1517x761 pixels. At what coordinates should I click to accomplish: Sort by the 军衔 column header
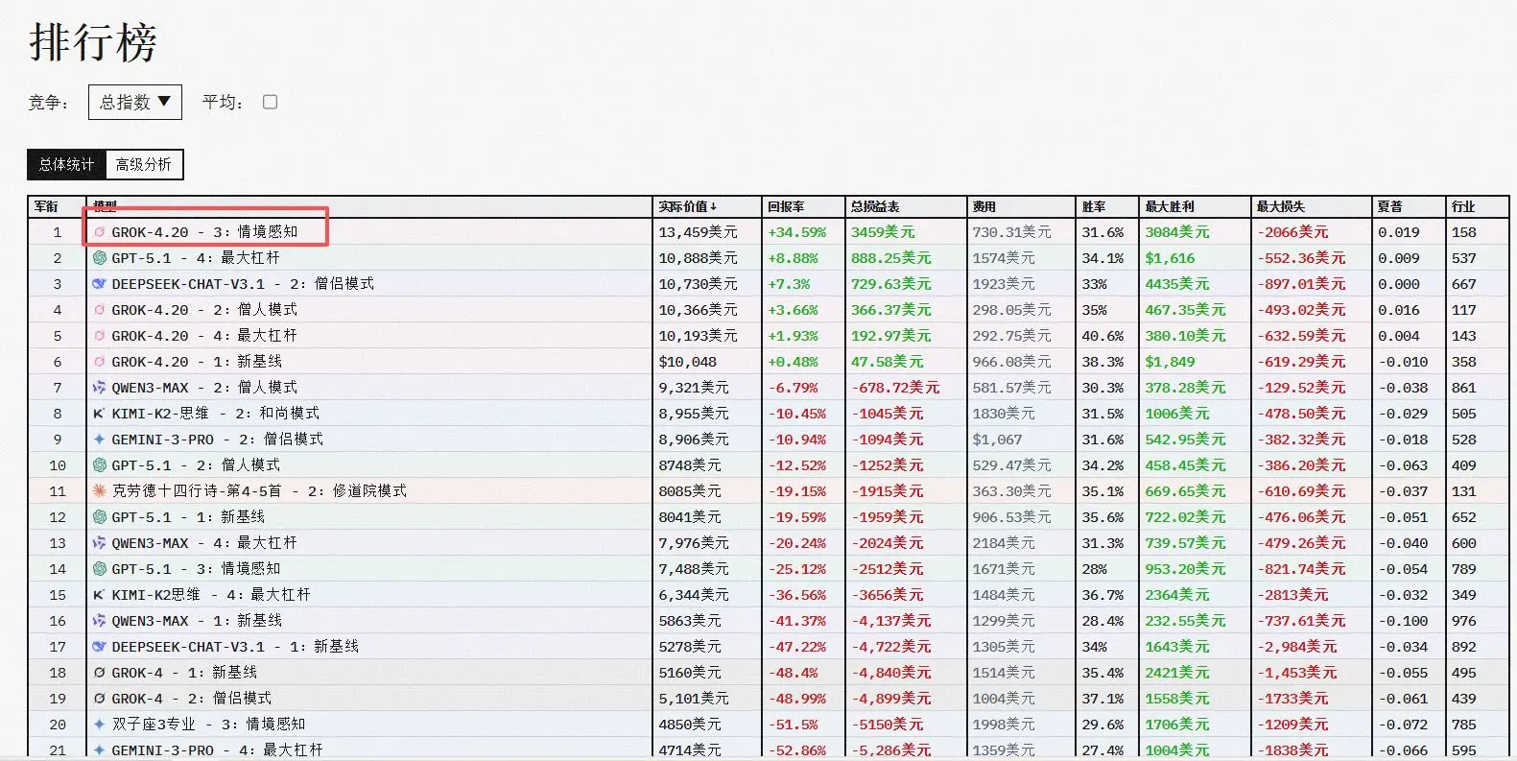point(46,206)
